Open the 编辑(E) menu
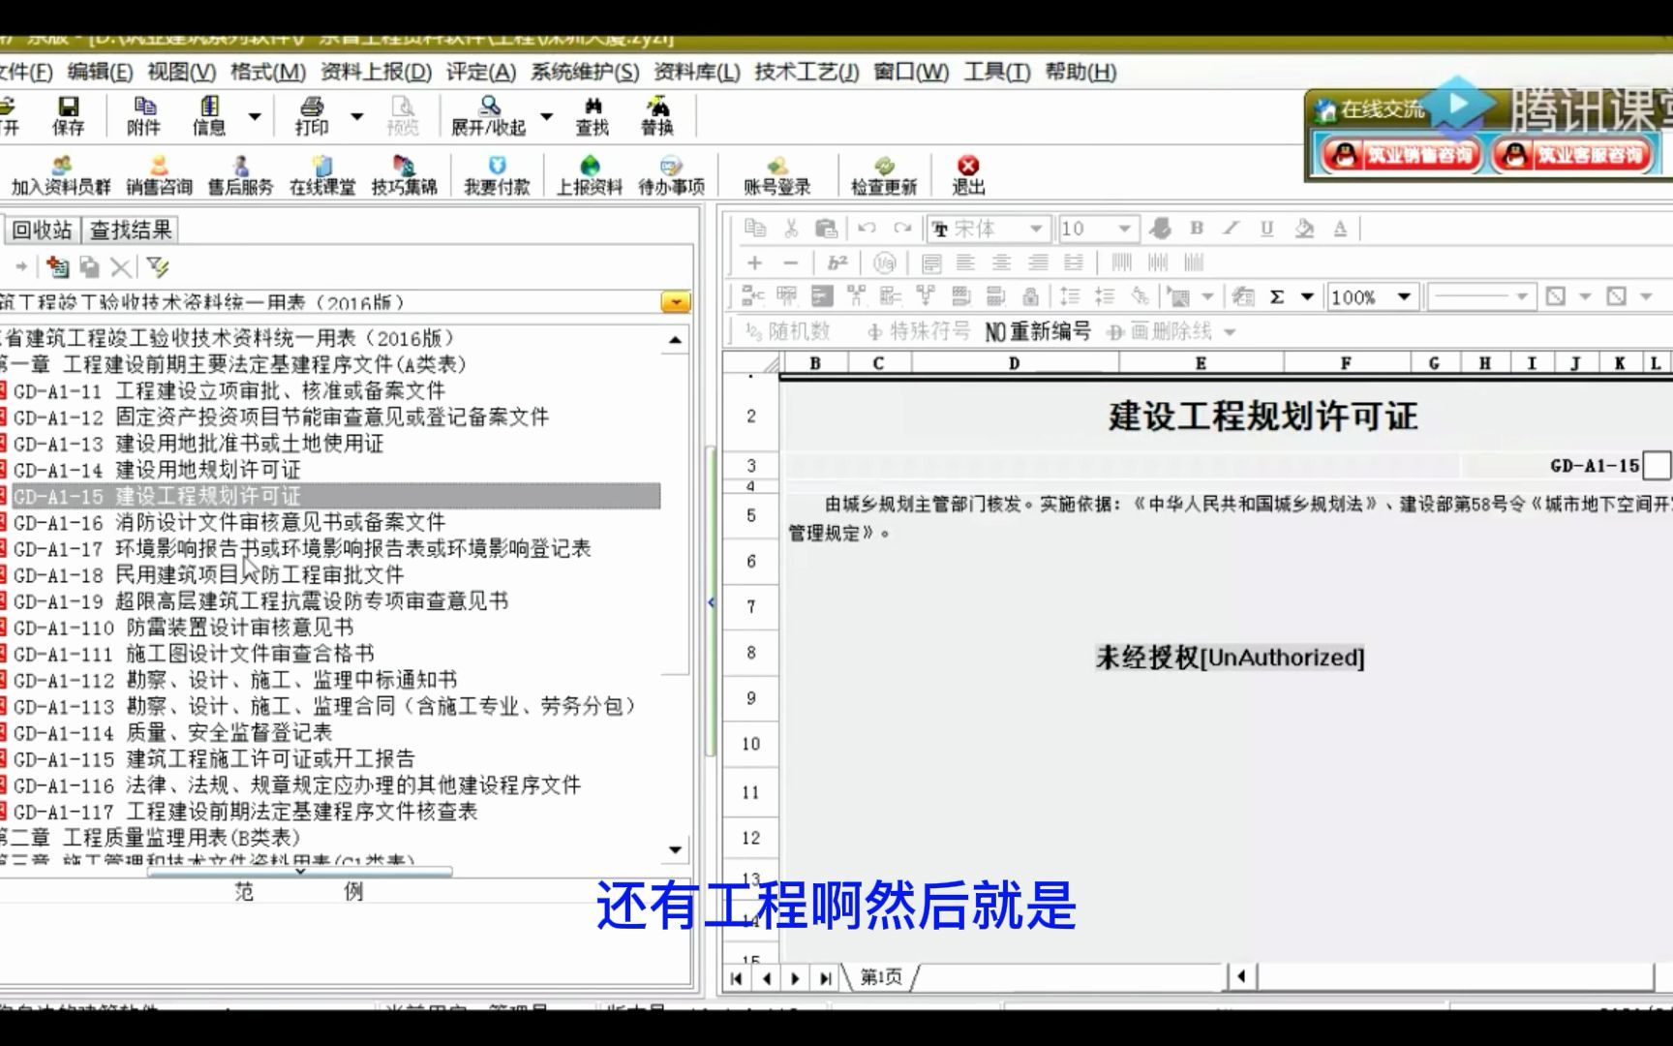 coord(101,72)
